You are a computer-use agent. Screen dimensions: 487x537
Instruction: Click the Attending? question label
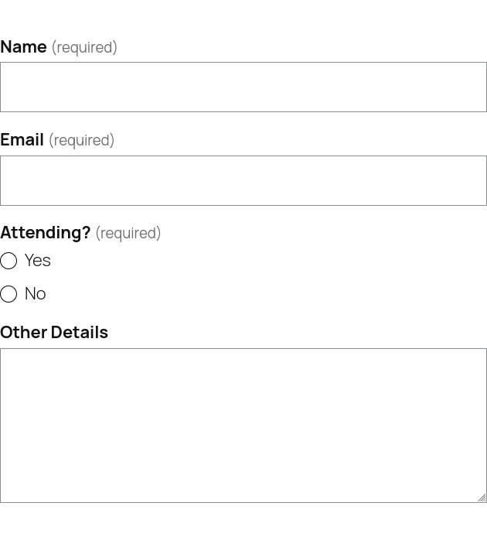pos(46,232)
